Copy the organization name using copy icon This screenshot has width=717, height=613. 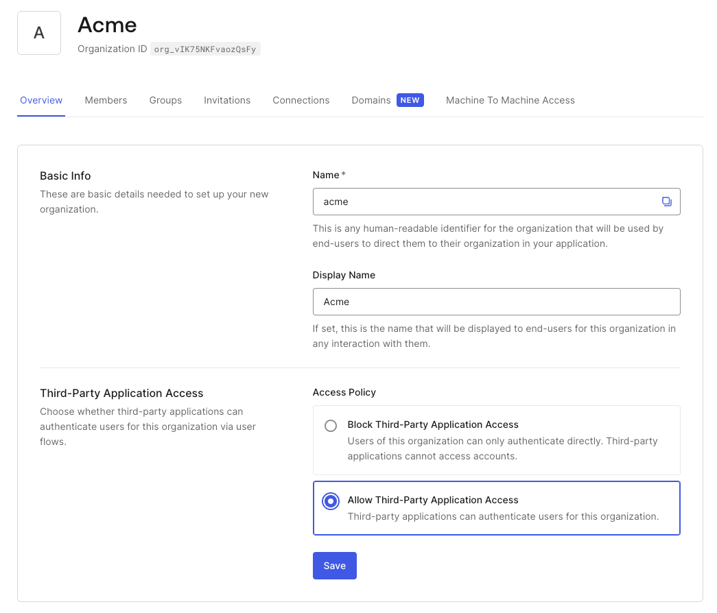point(666,202)
